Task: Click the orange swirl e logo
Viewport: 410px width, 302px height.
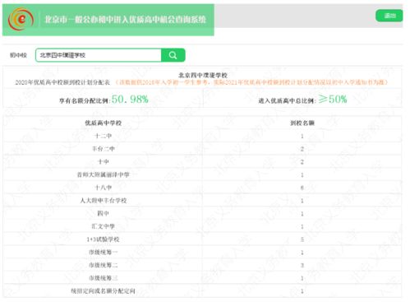Action: click(21, 19)
